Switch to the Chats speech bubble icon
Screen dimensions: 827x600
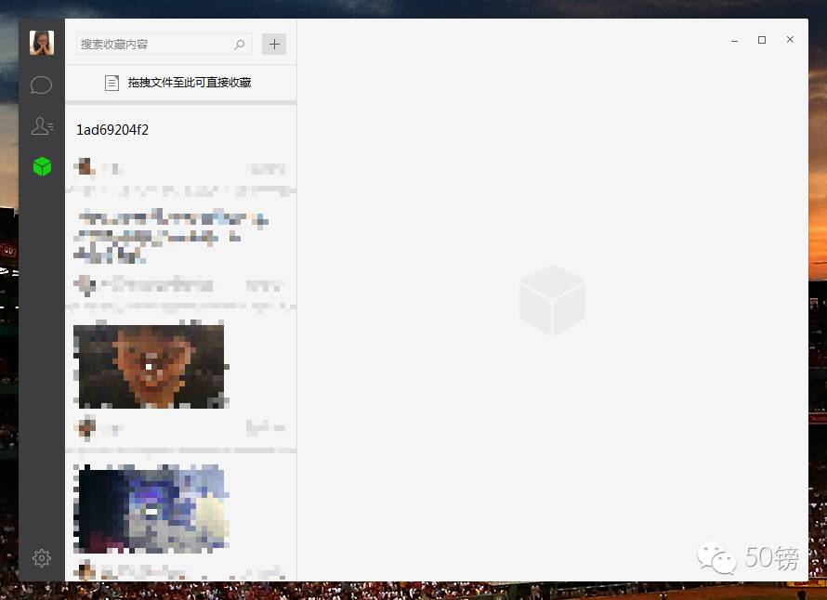(x=41, y=85)
